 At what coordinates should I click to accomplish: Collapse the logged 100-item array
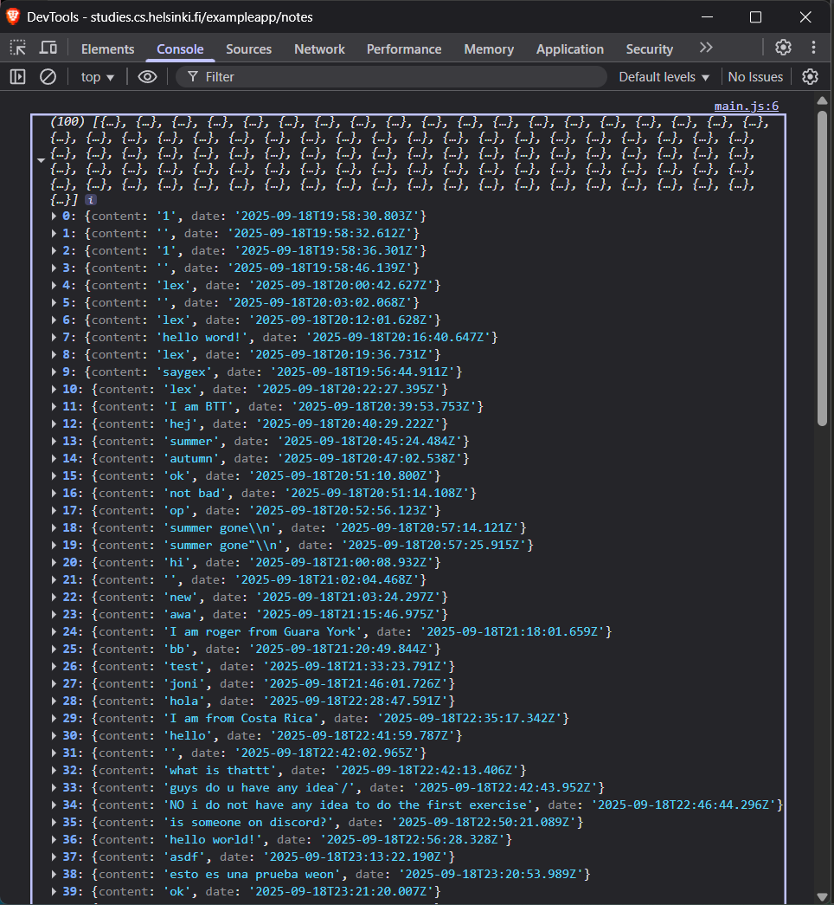[x=41, y=161]
